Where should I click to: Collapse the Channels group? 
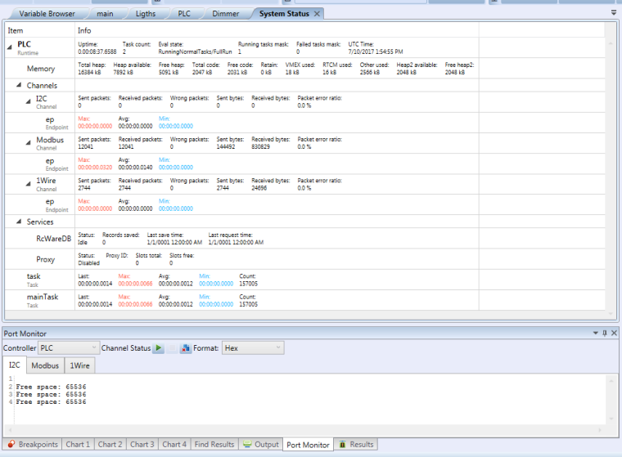point(20,85)
